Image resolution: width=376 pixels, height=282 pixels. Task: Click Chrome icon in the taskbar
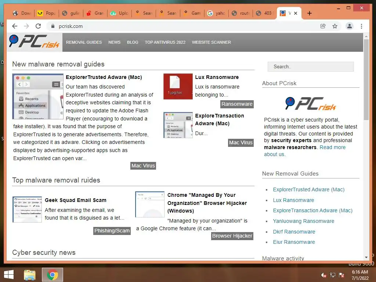pos(52,275)
